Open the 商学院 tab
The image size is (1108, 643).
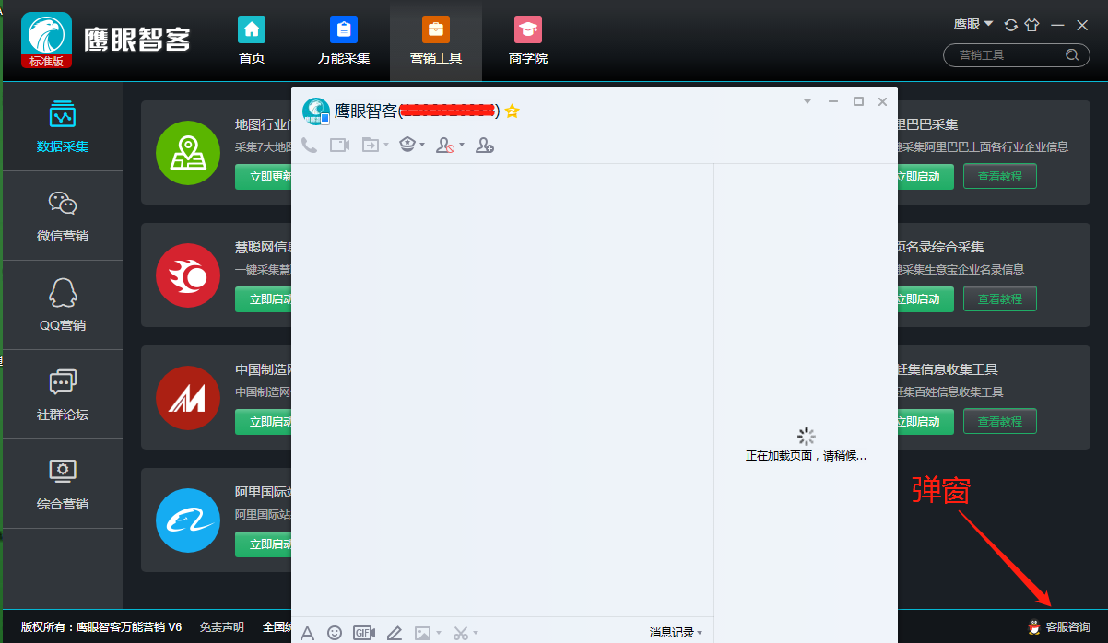[527, 41]
